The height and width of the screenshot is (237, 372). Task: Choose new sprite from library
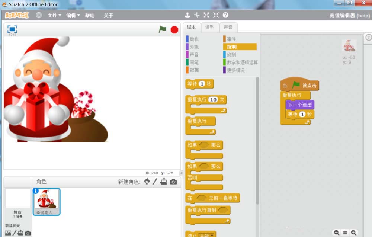[147, 182]
